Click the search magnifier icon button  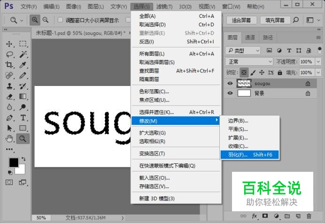click(296, 20)
